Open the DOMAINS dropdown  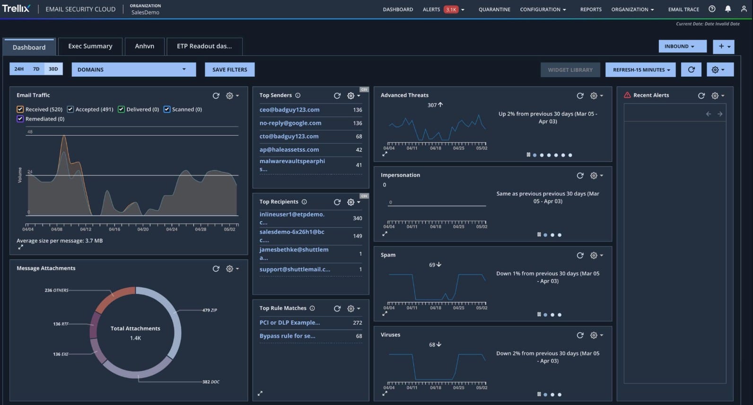pos(133,69)
